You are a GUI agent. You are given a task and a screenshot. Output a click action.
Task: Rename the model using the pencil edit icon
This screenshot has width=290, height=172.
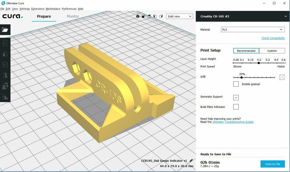coord(191,160)
